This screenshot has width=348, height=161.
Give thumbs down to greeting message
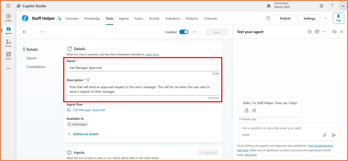tap(254, 110)
